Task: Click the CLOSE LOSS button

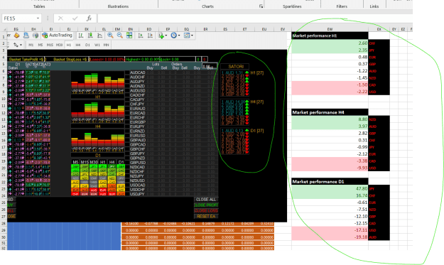Action: point(206,210)
